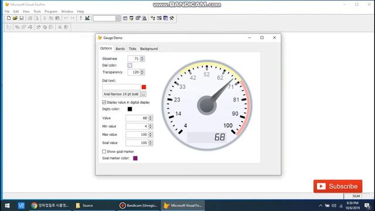Uncheck Display value in digital display
Screen dimensions: 375x211
(x=104, y=103)
